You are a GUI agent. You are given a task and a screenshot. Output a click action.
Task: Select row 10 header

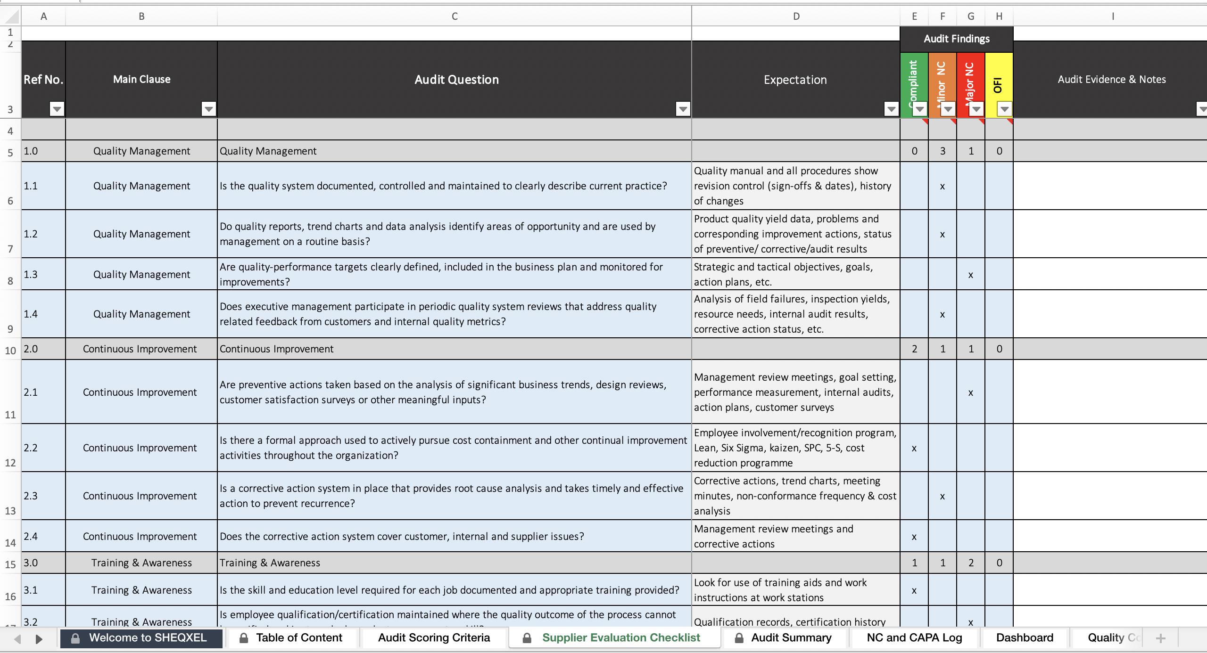(10, 349)
